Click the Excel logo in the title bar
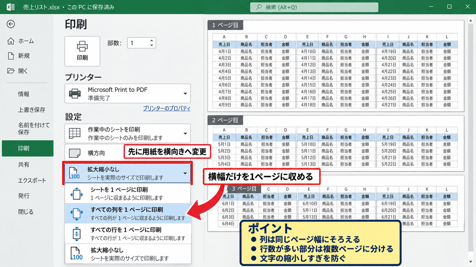This screenshot has height=267, width=476. [11, 7]
